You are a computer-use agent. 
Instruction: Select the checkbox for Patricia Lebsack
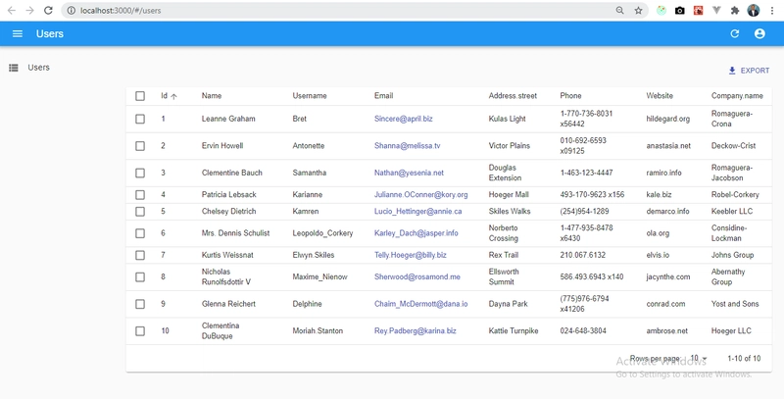click(x=140, y=195)
